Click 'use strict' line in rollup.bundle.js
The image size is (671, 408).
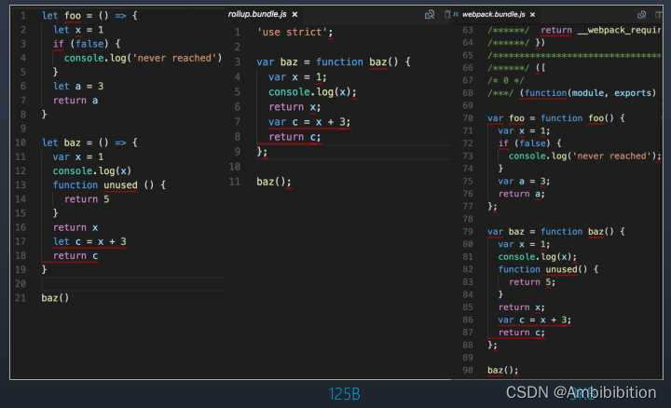click(x=294, y=32)
